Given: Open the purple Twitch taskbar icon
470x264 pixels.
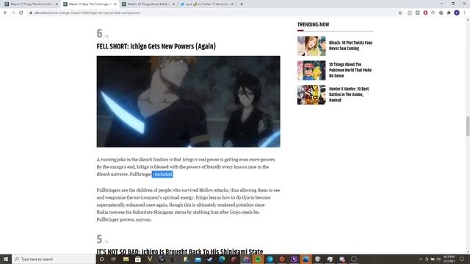Looking at the screenshot, I should pos(294,259).
